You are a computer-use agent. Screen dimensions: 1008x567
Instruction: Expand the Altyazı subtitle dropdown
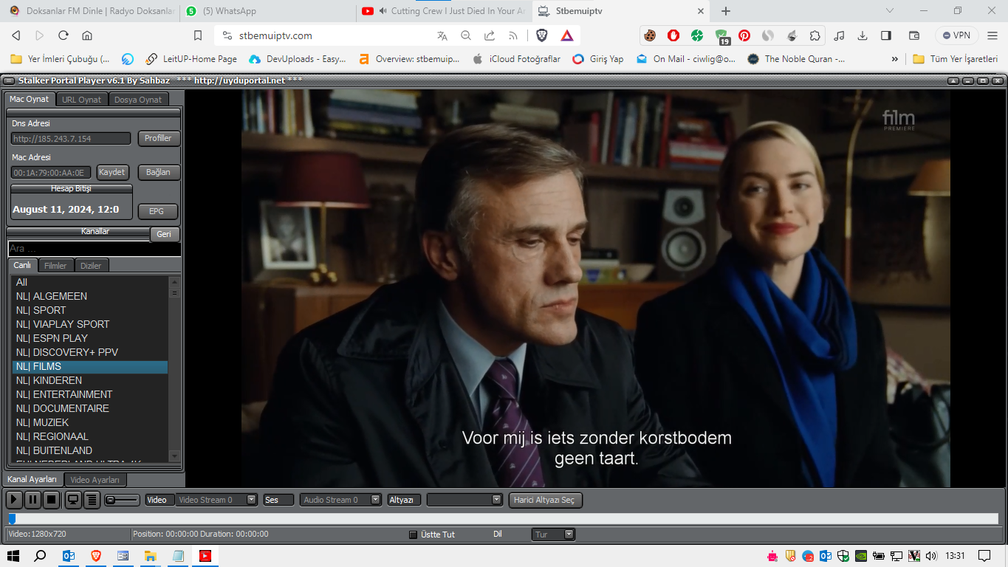pyautogui.click(x=464, y=500)
